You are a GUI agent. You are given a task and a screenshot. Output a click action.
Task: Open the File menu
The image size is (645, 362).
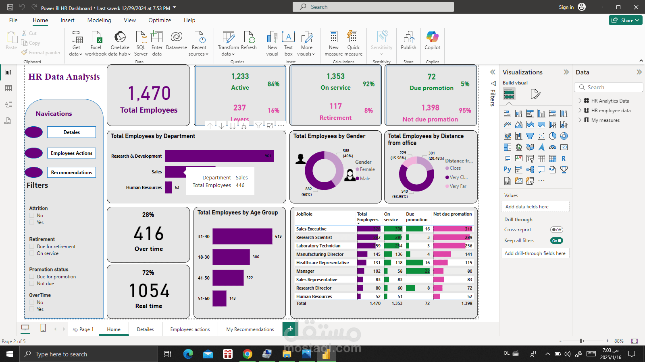tap(13, 20)
